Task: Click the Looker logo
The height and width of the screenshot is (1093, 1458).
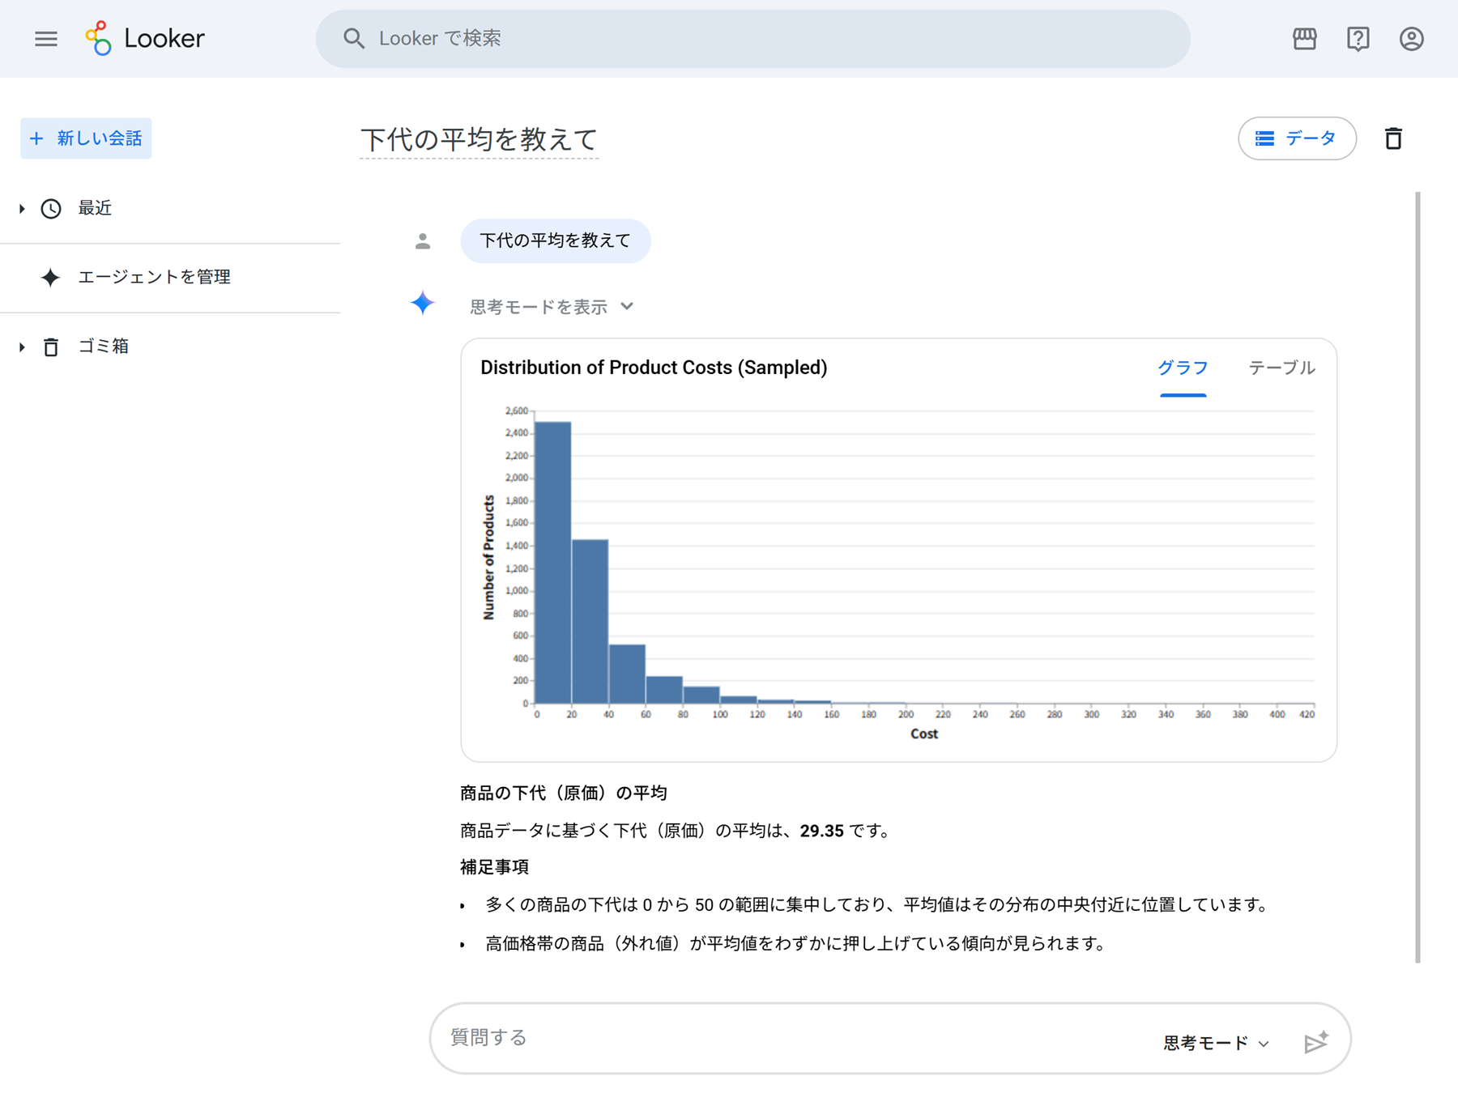Action: tap(145, 38)
